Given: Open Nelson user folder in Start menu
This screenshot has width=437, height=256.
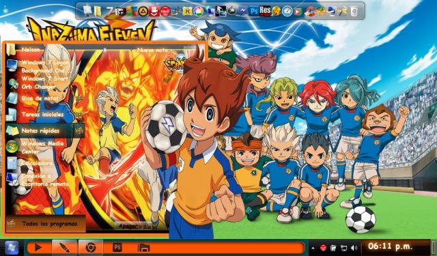Looking at the screenshot, I should click(31, 50).
